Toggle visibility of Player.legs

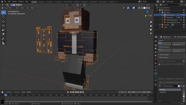coord(184,17)
